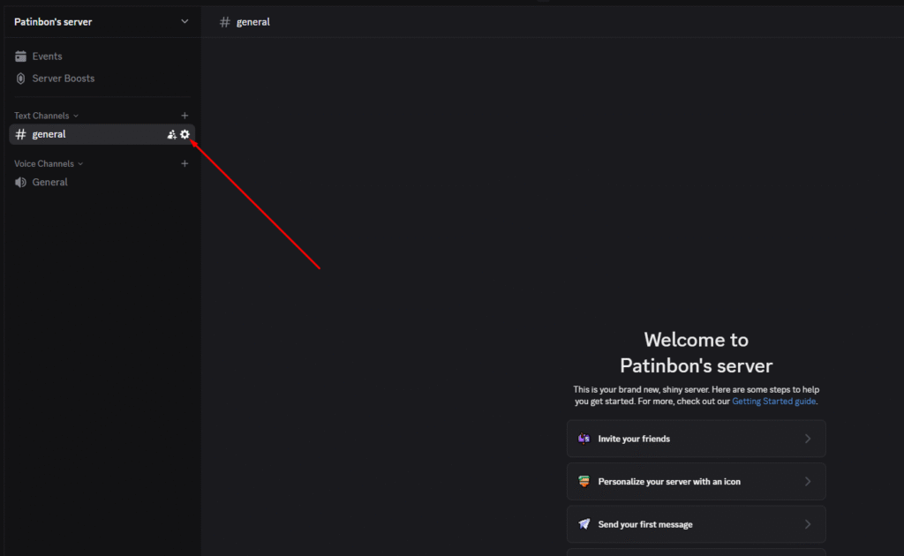Viewport: 904px width, 556px height.
Task: Click the Events calendar icon
Action: [x=21, y=56]
